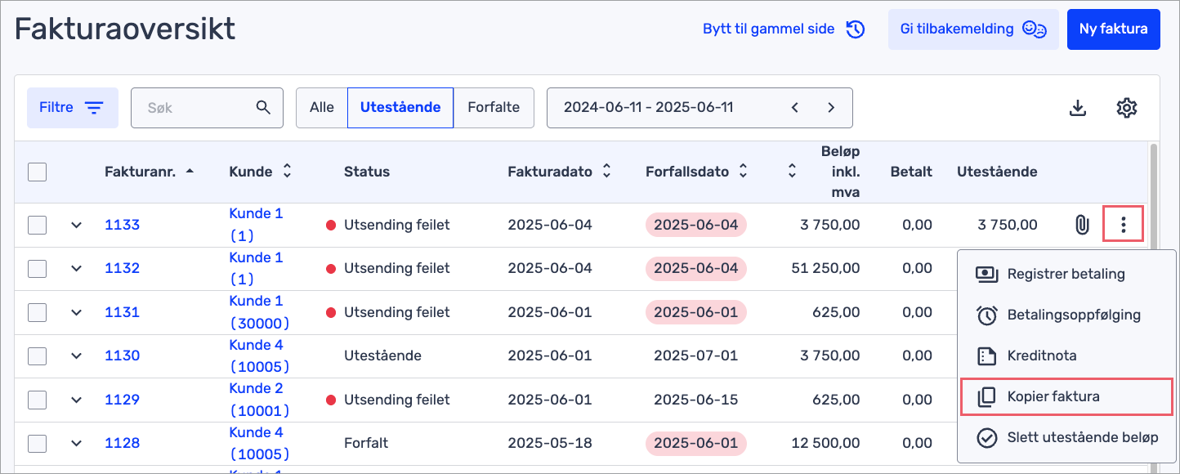The height and width of the screenshot is (474, 1180).
Task: Expand the details row for invoice 1132
Action: 76,268
